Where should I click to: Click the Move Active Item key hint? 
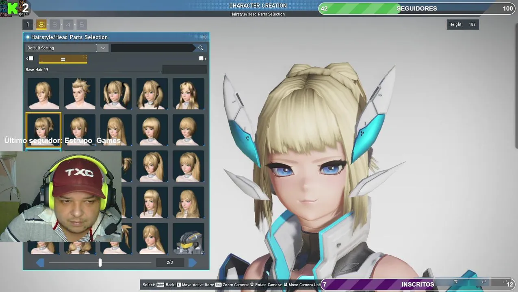[202, 285]
